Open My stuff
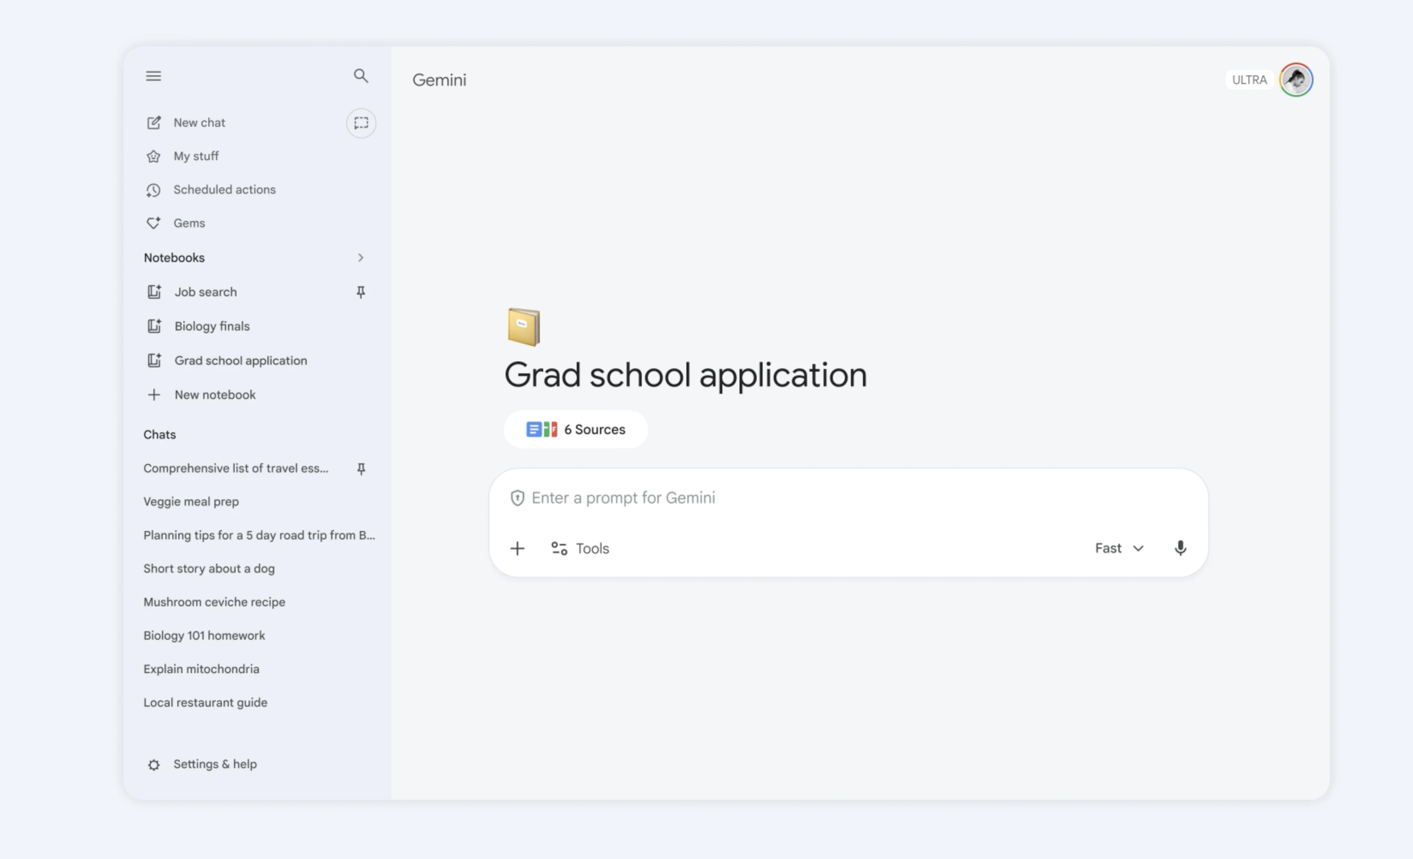Image resolution: width=1413 pixels, height=859 pixels. pos(195,156)
